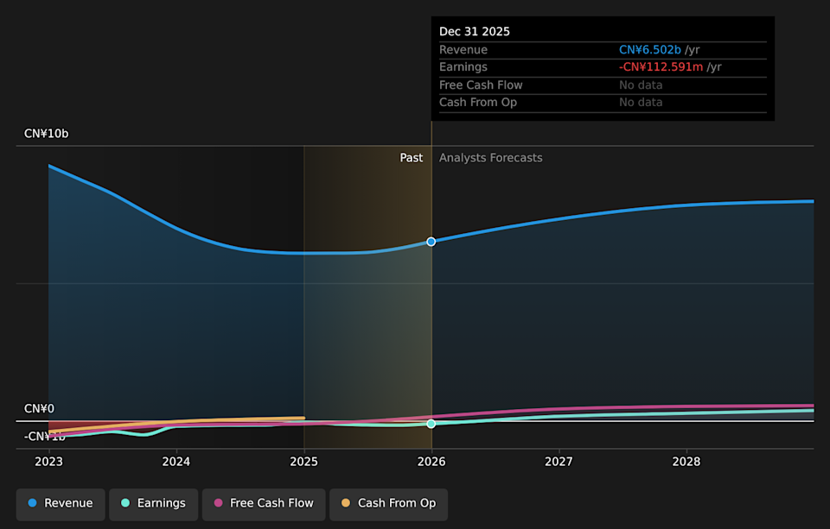Select the 2026 x-axis label
The width and height of the screenshot is (830, 529).
[x=431, y=462]
